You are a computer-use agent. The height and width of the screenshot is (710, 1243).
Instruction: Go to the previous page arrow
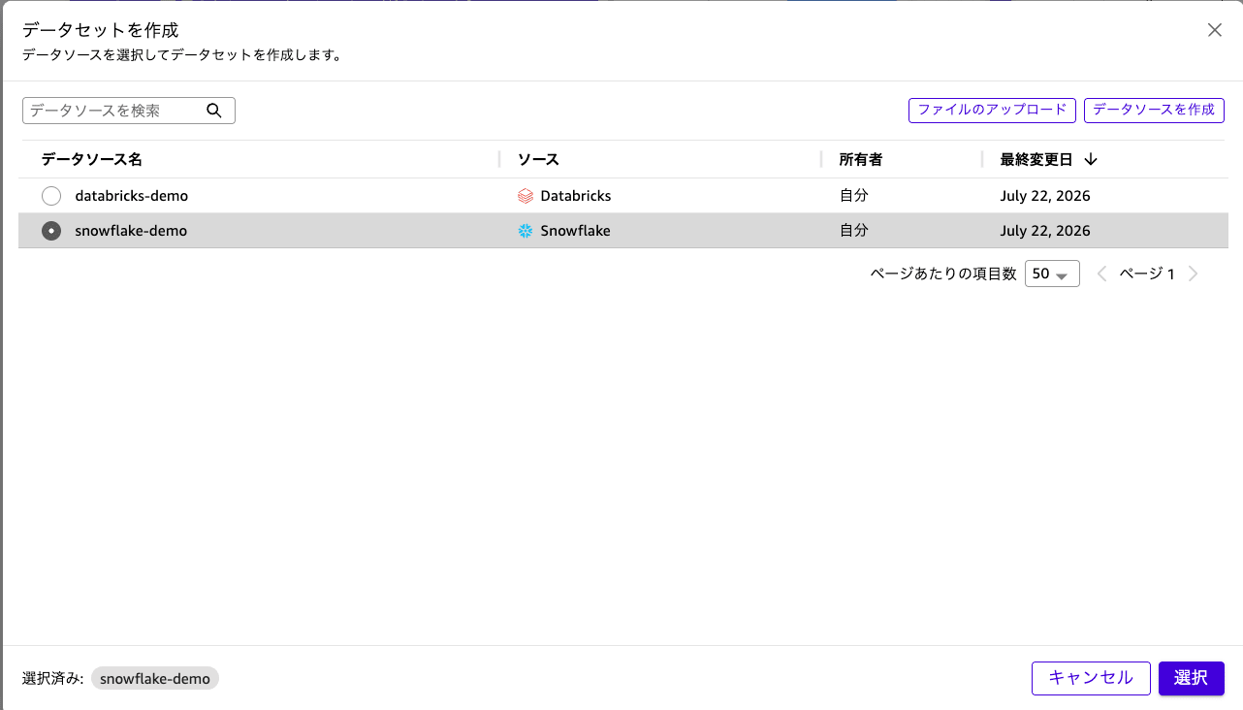1102,274
